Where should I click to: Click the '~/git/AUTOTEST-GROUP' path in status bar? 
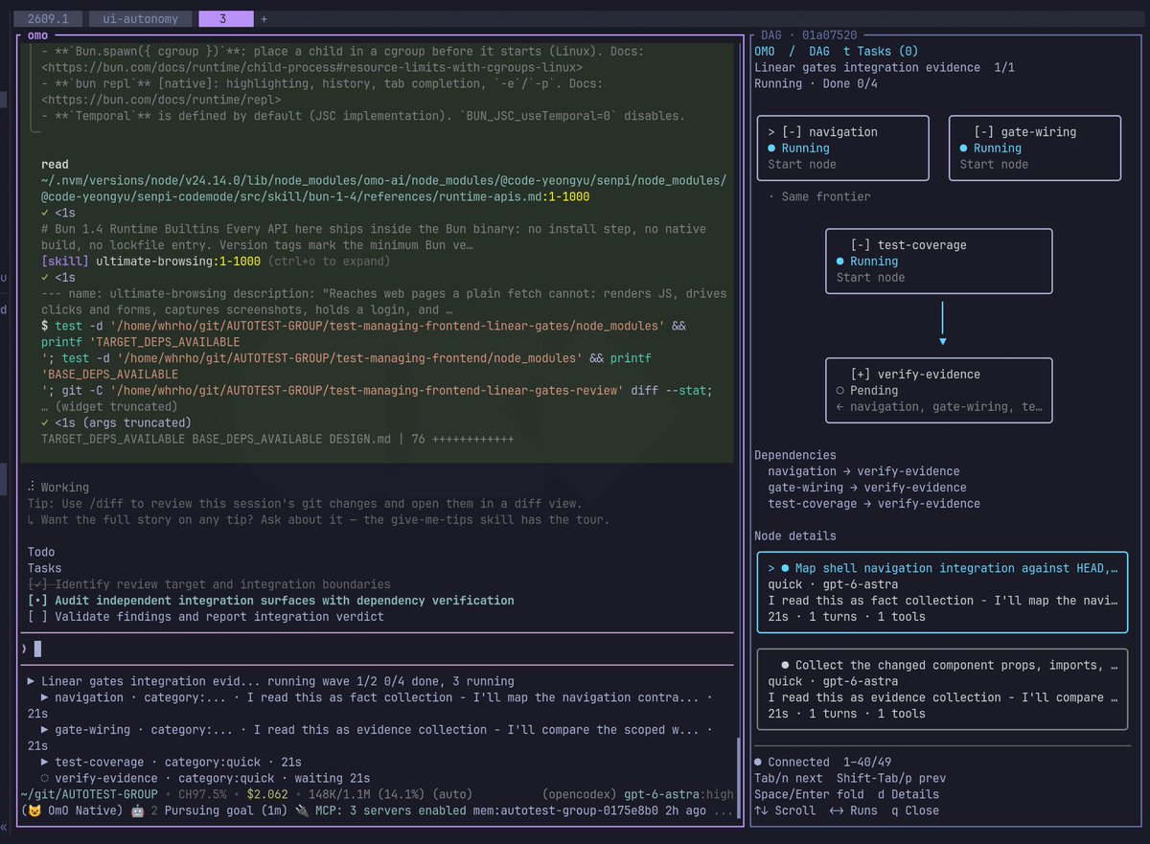click(88, 794)
